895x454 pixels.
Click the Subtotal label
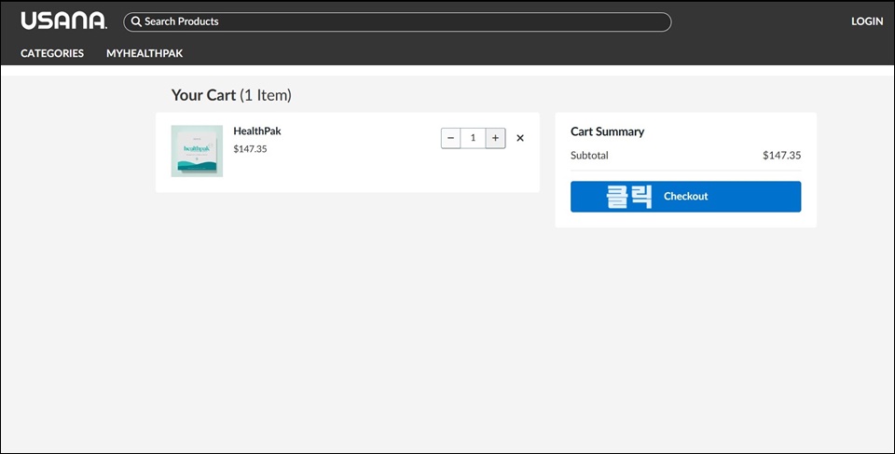tap(589, 156)
